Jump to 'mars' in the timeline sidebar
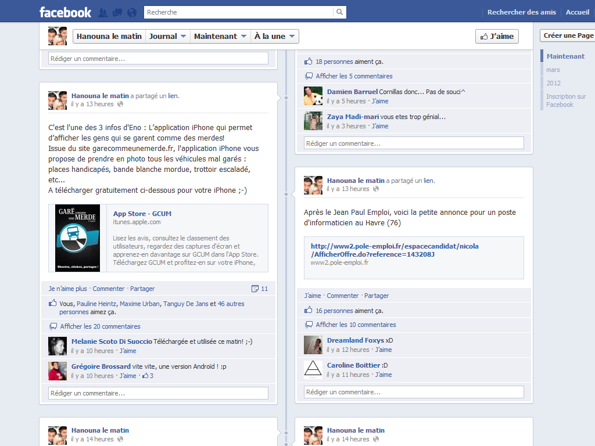Image resolution: width=595 pixels, height=446 pixels. coord(553,70)
